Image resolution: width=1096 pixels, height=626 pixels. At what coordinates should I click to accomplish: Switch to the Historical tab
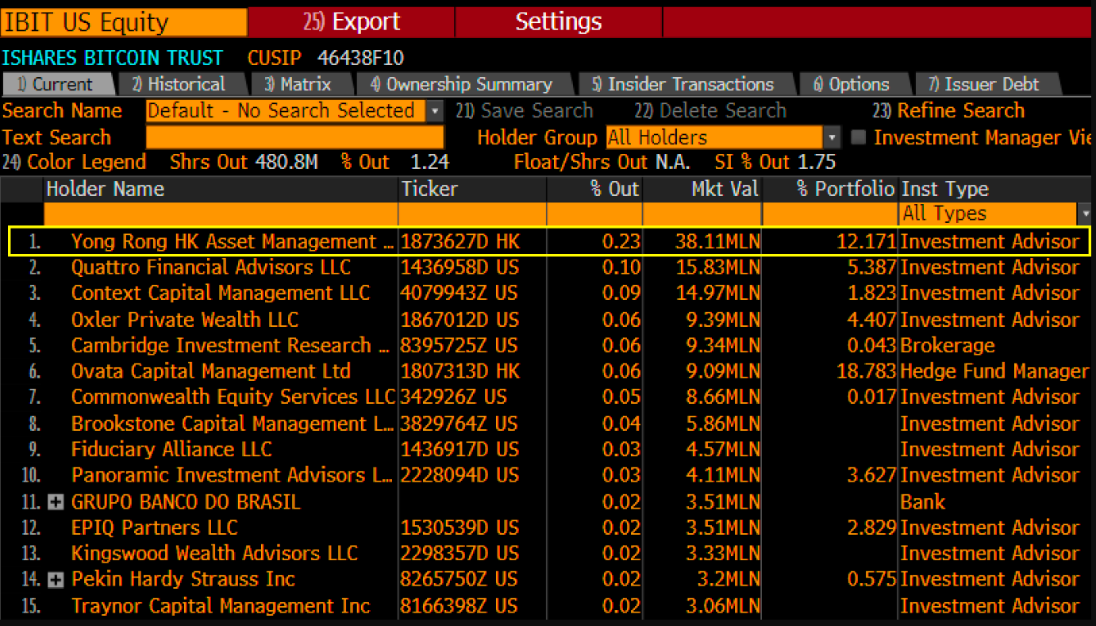point(179,84)
